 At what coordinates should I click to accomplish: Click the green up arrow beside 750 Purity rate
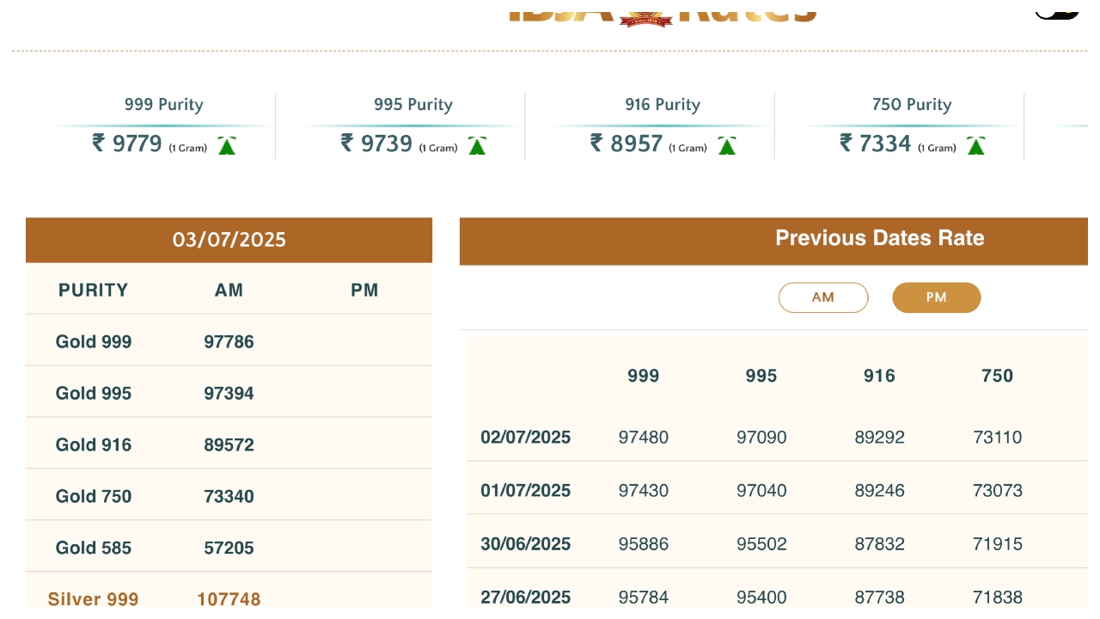pos(975,146)
